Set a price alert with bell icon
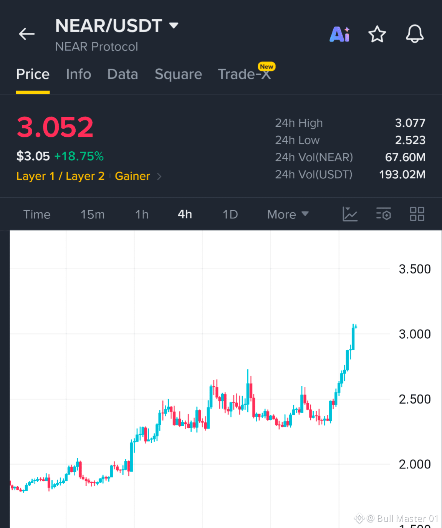Viewport: 442px width, 528px height. pos(415,34)
